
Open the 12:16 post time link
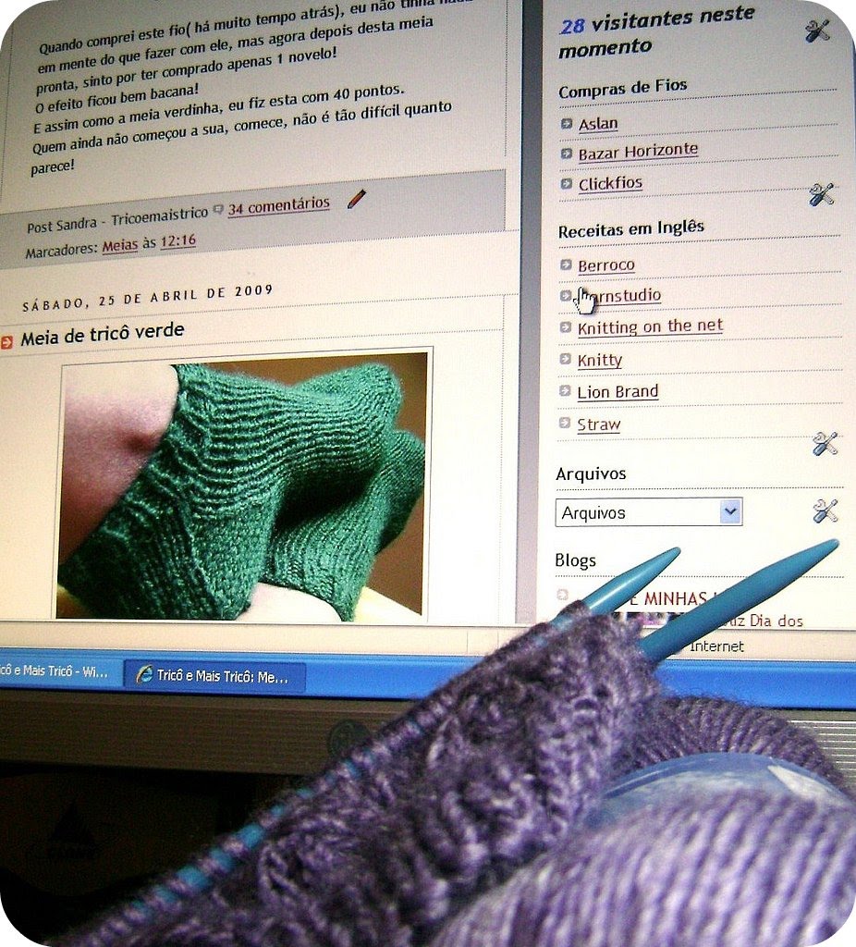point(177,241)
